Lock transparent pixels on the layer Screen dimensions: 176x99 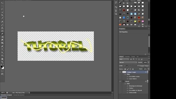(125, 69)
